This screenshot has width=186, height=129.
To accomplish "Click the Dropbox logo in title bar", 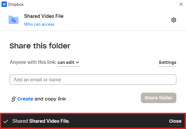I will 4,4.
